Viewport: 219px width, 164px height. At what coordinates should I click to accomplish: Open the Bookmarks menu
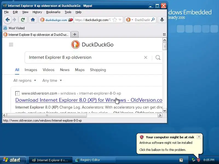53,12
